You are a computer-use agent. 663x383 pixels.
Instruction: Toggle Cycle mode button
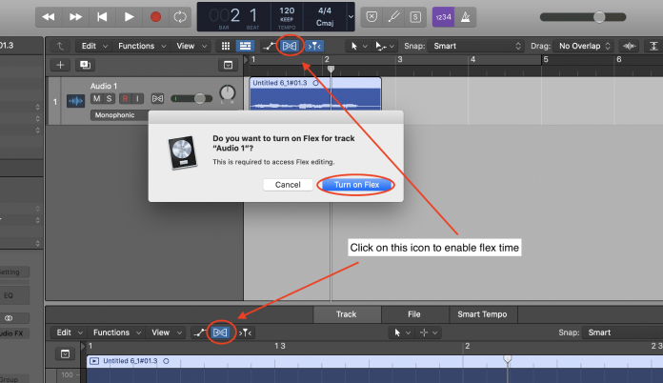click(180, 17)
